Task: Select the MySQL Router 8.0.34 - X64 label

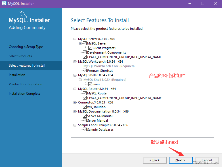Action: (97, 89)
